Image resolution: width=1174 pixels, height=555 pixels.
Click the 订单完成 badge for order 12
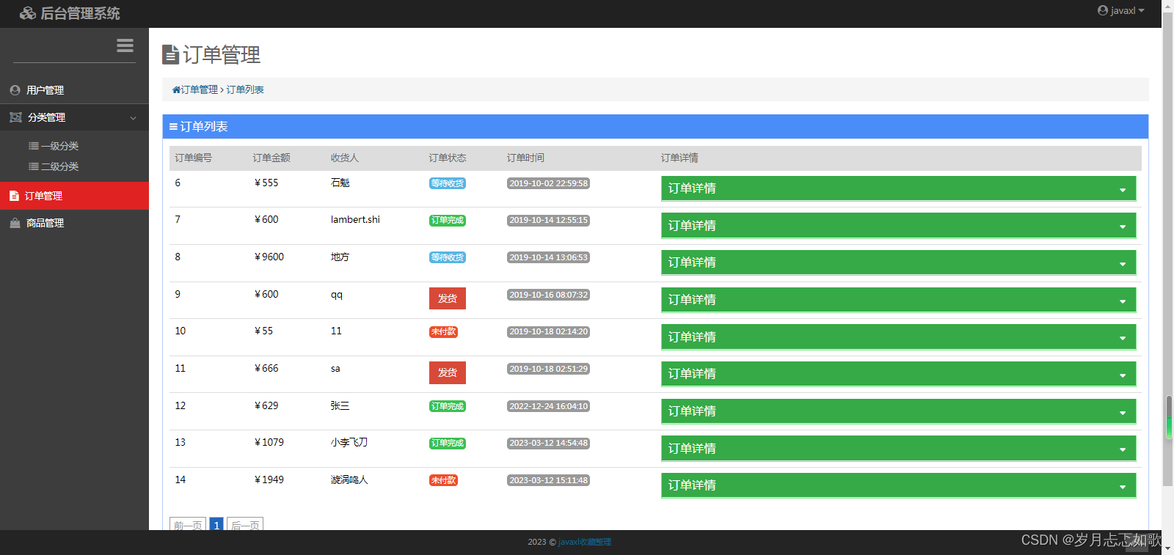448,406
